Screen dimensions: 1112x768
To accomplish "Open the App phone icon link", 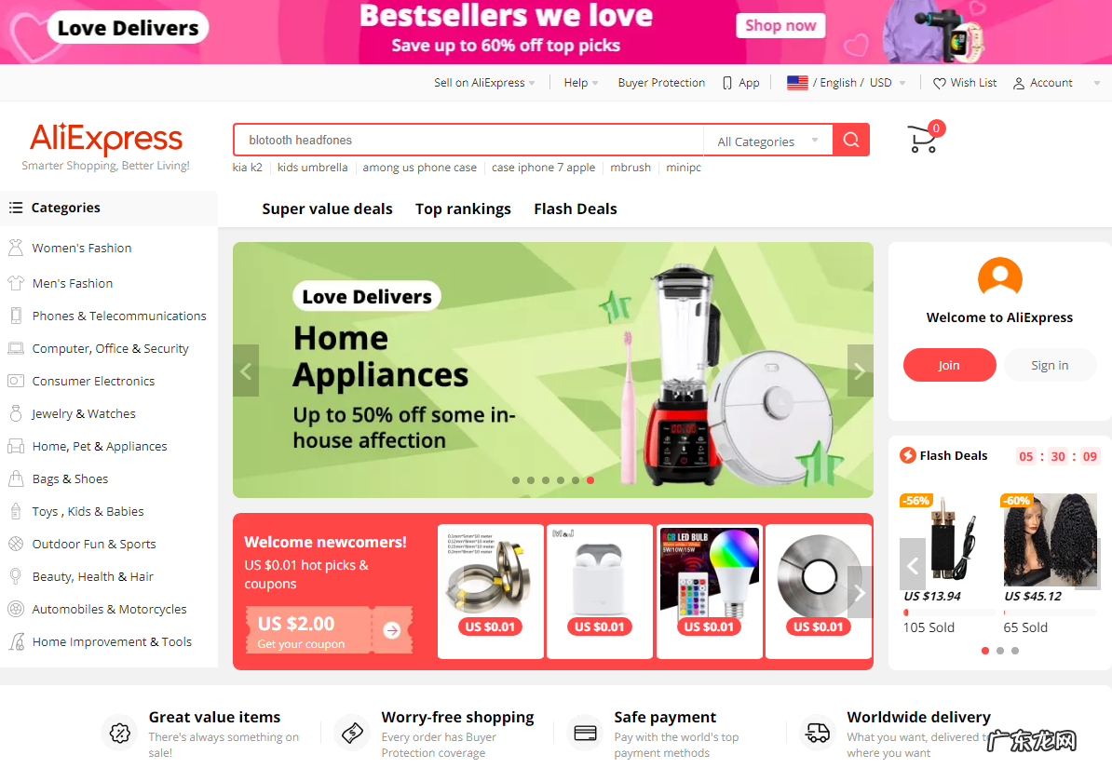I will [x=727, y=83].
